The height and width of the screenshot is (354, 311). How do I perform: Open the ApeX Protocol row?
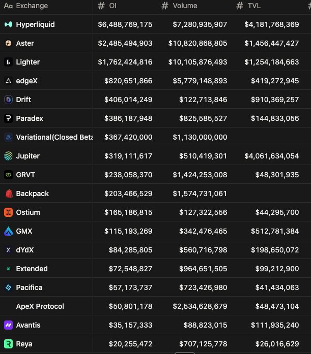(40, 306)
